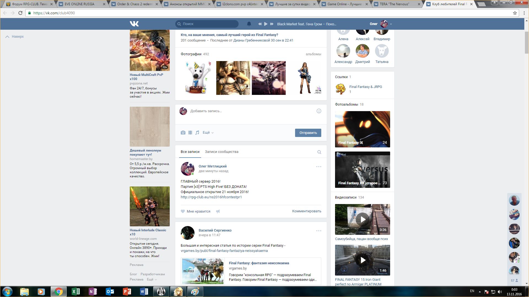The height and width of the screenshot is (297, 529).
Task: Open Диана Гребенникова profile link
Action: tap(252, 40)
